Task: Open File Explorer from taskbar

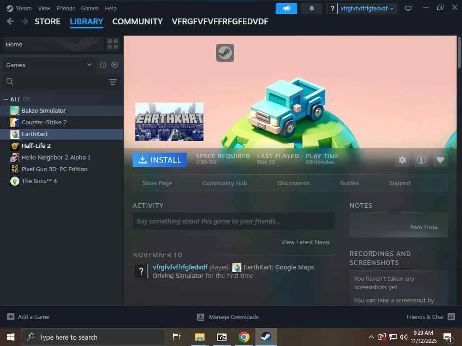Action: click(x=199, y=337)
